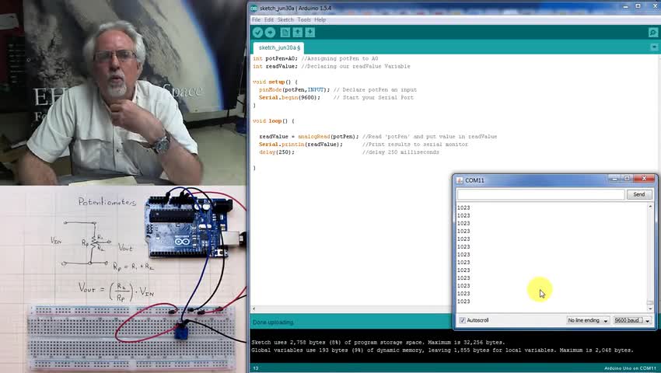This screenshot has height=373, width=661.
Task: Open the Sketch menu
Action: (285, 19)
